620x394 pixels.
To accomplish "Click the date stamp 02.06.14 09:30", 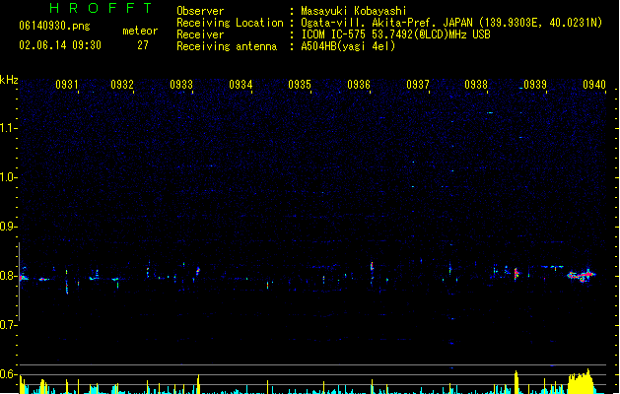I will [60, 45].
